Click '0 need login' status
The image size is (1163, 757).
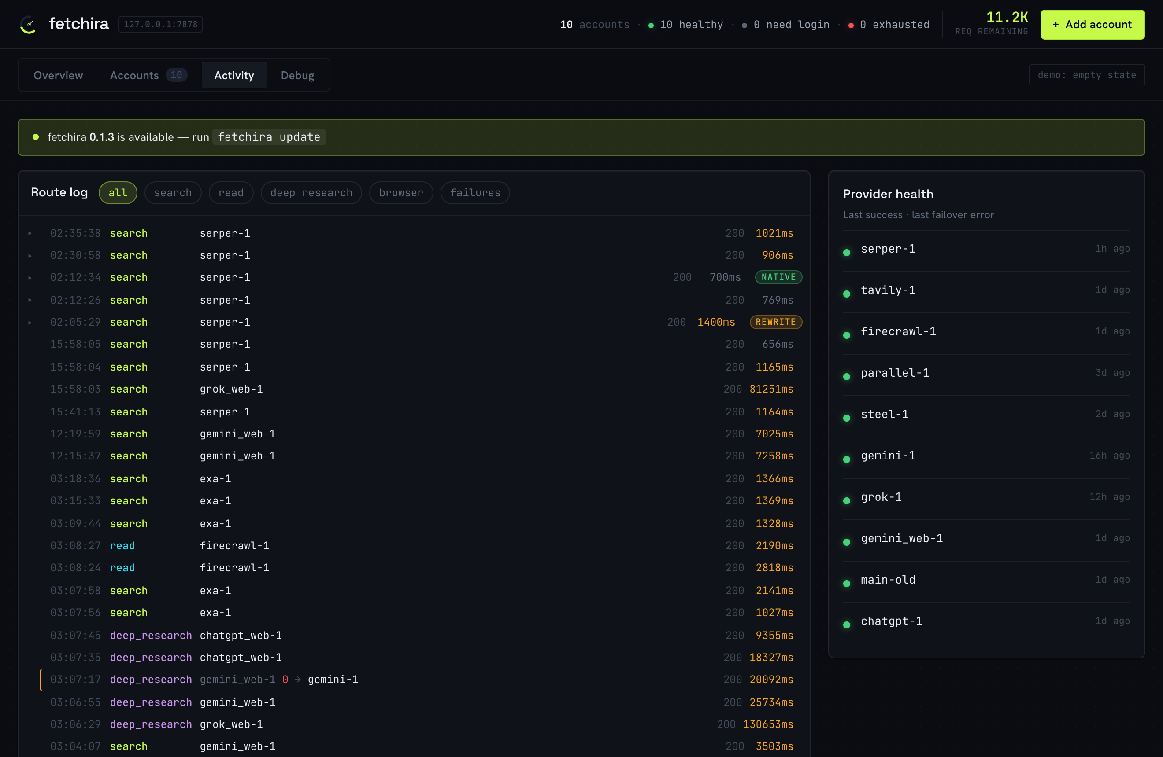click(x=785, y=25)
